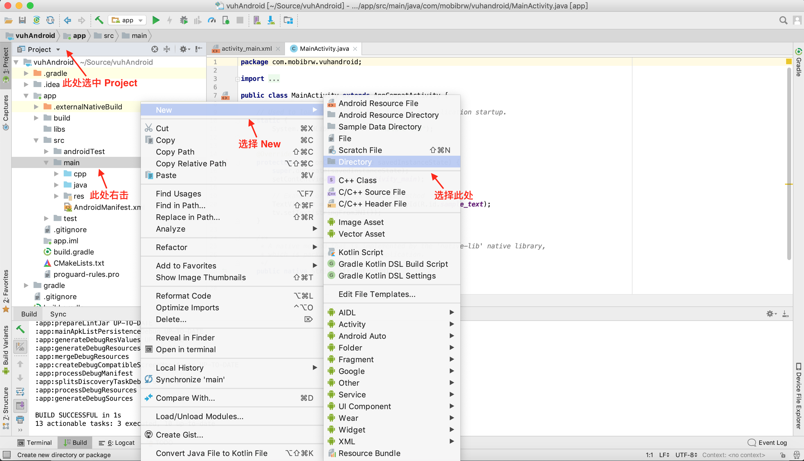Run the app with green play button

click(156, 21)
